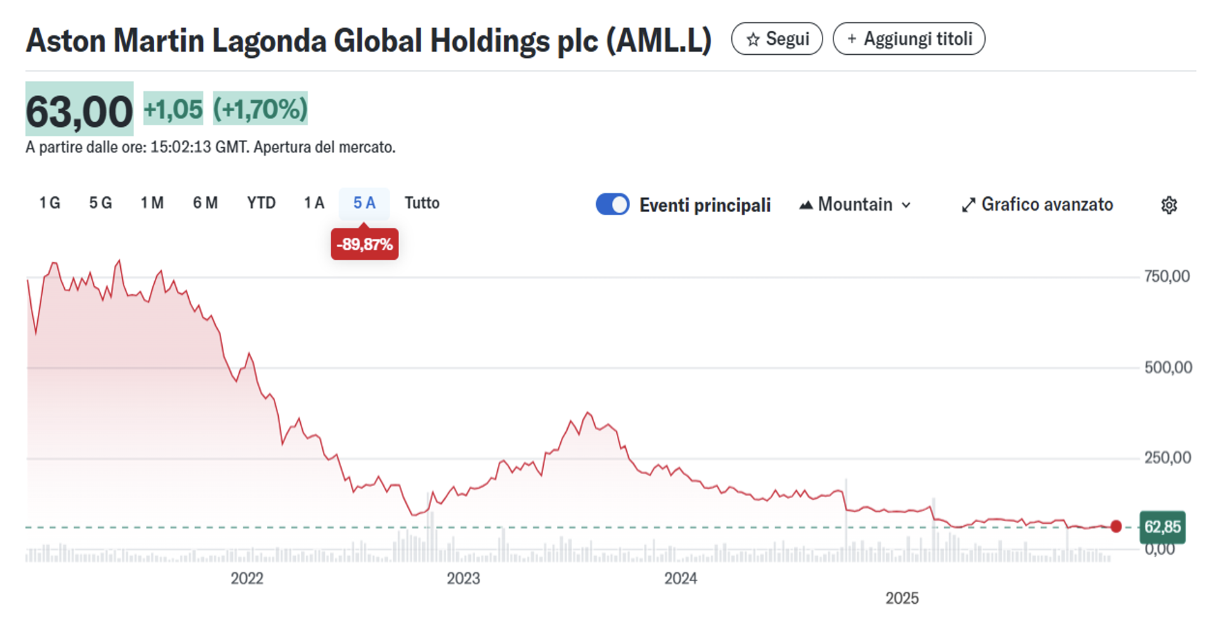This screenshot has height=634, width=1216.
Task: Open chart settings gear icon
Action: 1169,205
